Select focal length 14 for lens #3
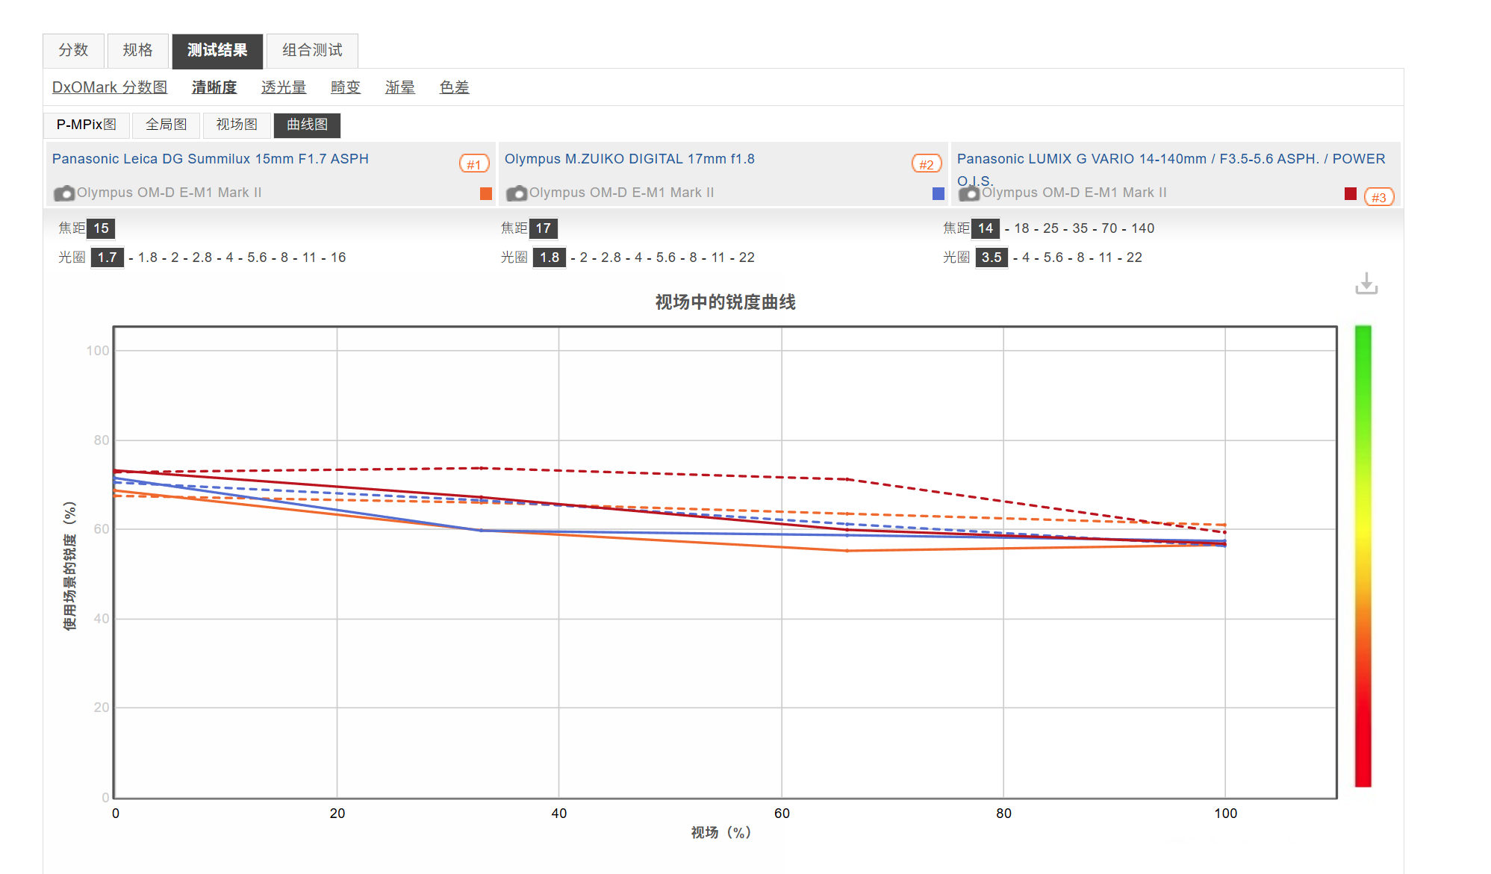This screenshot has height=874, width=1491. 986,228
